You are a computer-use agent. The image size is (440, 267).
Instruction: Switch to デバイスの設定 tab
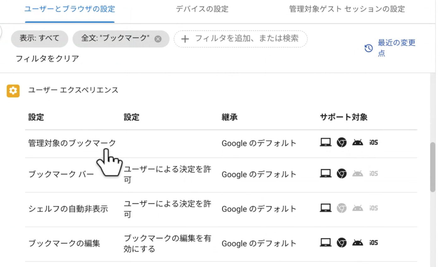[x=202, y=9]
